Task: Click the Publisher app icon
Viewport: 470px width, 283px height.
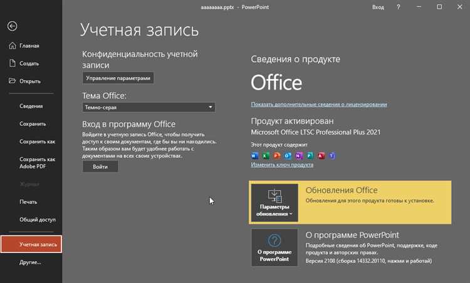Action: 310,156
